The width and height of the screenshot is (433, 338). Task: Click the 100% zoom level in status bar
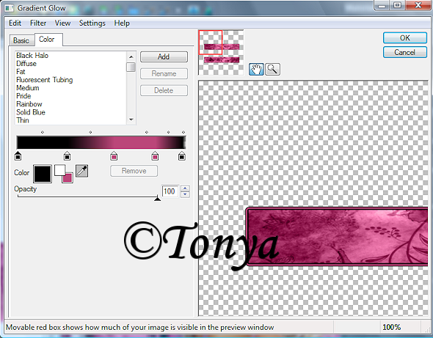point(392,327)
